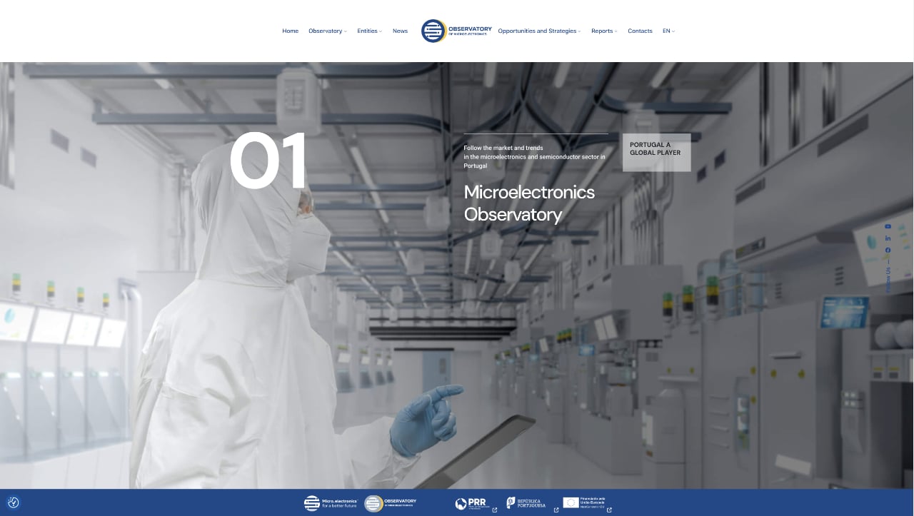
Task: Open the Contacts page link
Action: (640, 31)
